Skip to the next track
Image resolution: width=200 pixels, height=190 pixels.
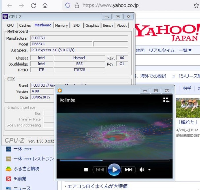tap(129, 170)
